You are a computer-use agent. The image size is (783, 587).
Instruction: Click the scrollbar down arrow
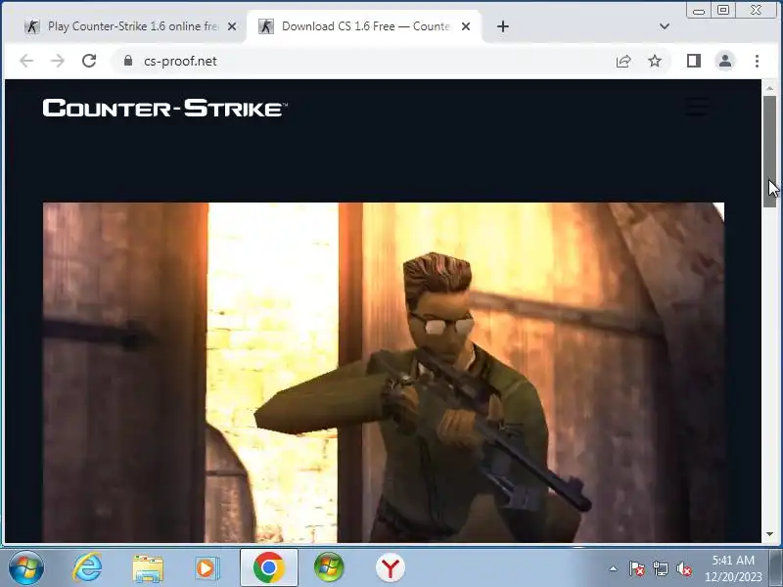click(x=769, y=534)
